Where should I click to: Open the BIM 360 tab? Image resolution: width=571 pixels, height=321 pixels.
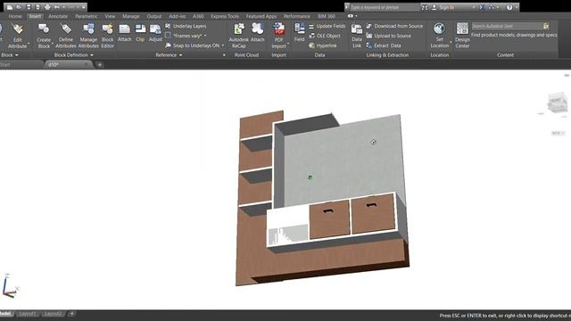point(327,16)
